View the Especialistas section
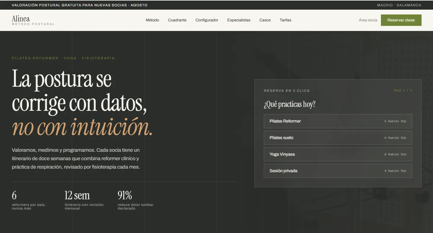The height and width of the screenshot is (233, 433). tap(239, 20)
